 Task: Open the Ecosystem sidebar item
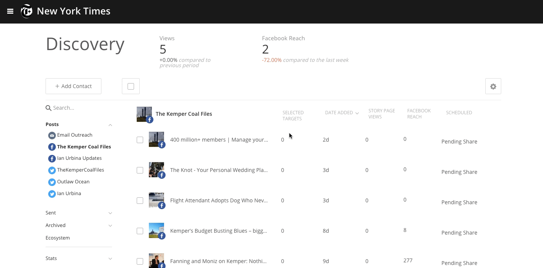point(58,238)
